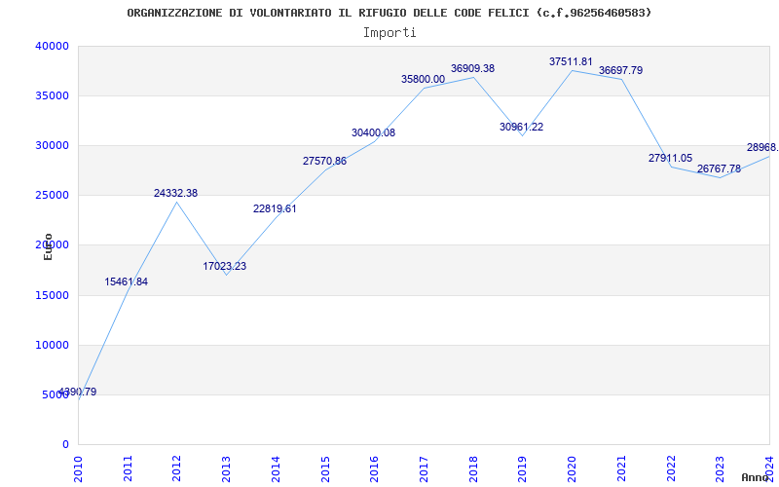Click the 2022 x-axis year label
Screen dimensions: 779x487
click(x=671, y=469)
